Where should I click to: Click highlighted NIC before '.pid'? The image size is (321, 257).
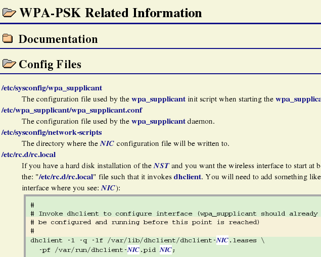133,250
